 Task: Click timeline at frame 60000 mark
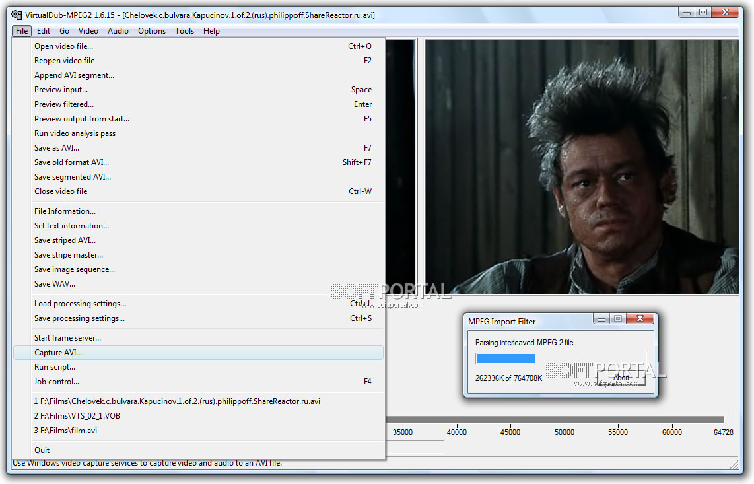point(671,432)
